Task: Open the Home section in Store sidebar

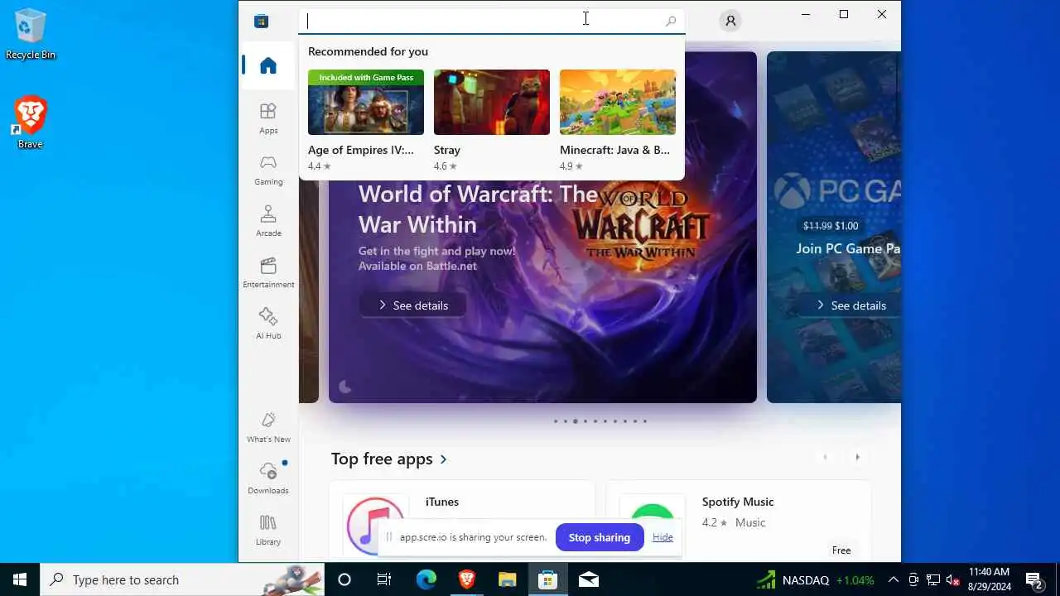Action: pyautogui.click(x=268, y=65)
